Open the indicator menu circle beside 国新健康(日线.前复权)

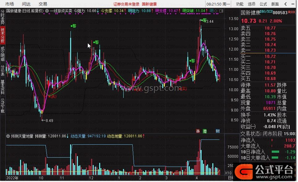(47, 11)
